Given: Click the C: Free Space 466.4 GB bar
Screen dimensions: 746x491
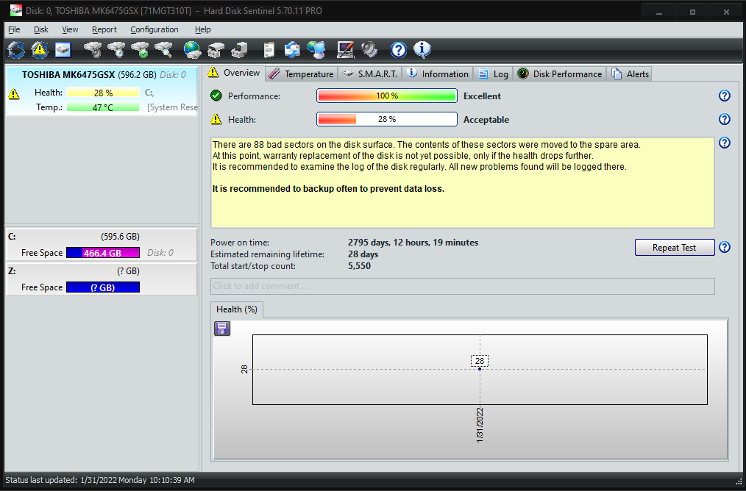Looking at the screenshot, I should coord(103,253).
